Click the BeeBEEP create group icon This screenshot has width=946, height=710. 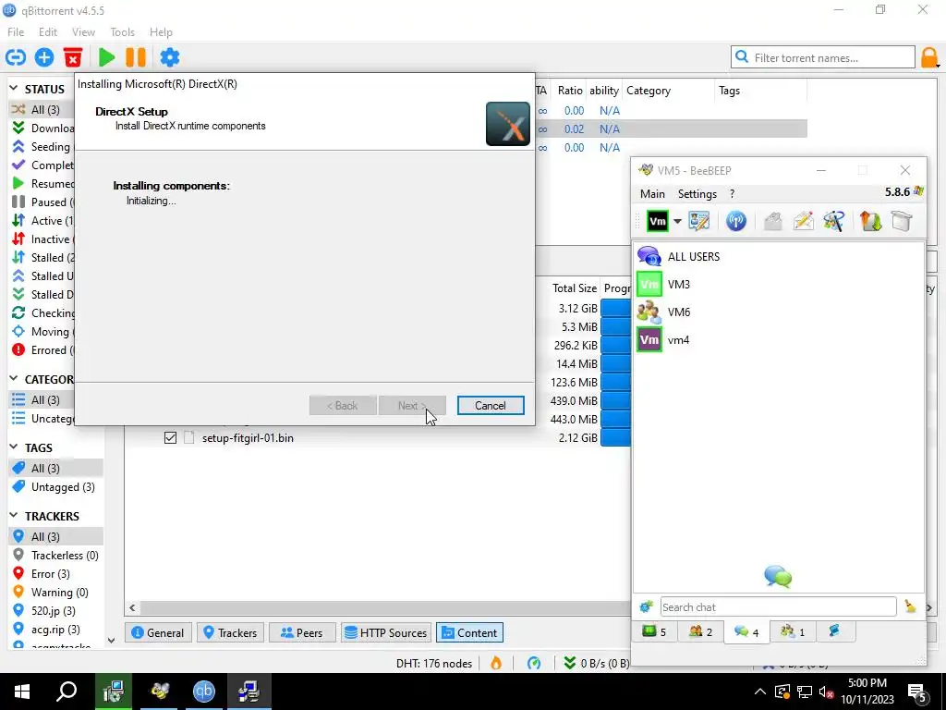tap(834, 221)
